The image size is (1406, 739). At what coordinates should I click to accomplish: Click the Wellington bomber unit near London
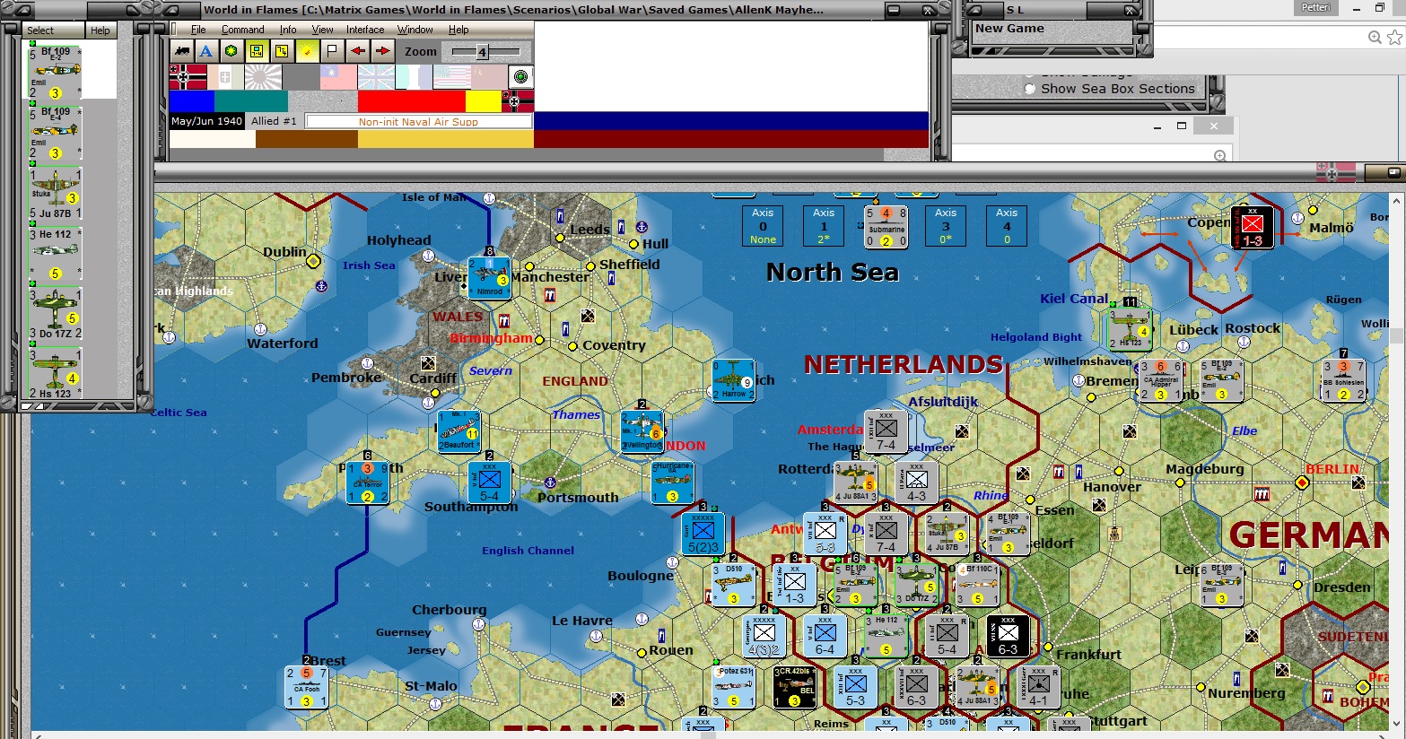coord(642,431)
